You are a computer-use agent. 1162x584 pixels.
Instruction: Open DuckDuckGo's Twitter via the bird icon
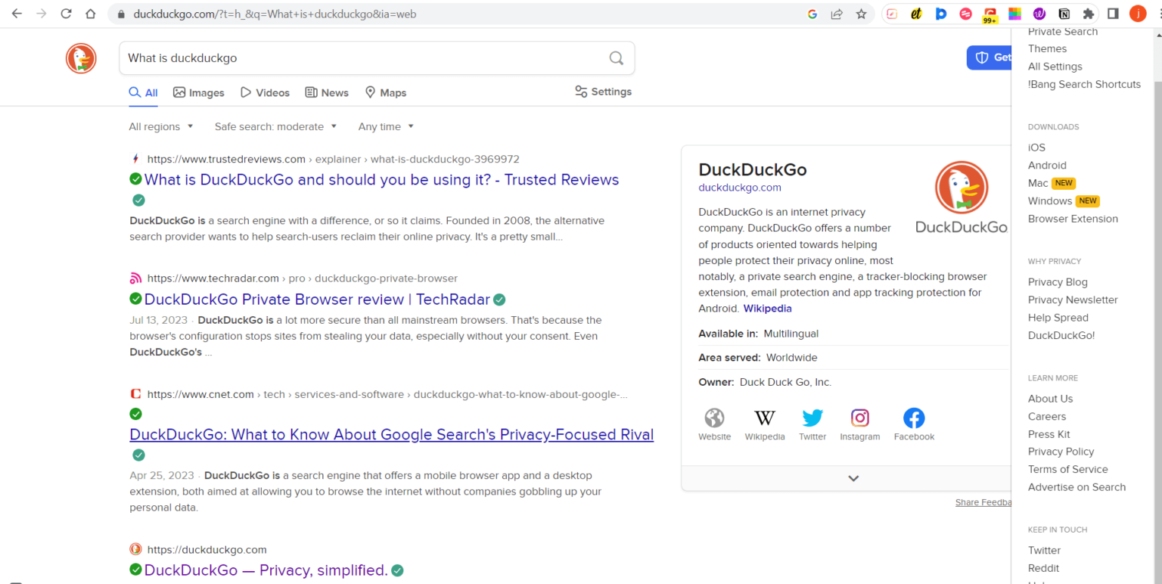[812, 418]
